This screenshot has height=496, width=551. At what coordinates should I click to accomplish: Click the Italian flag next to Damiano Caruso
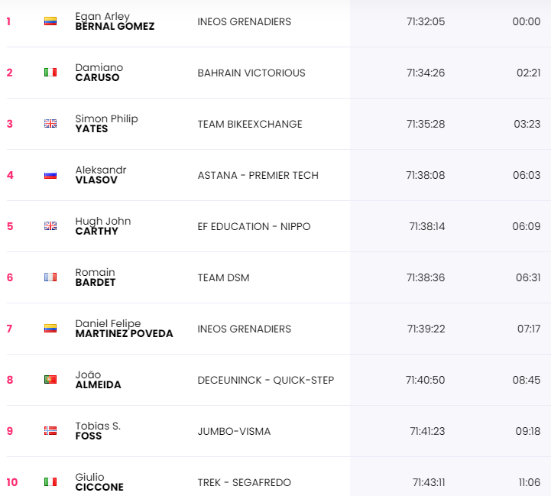pyautogui.click(x=50, y=73)
